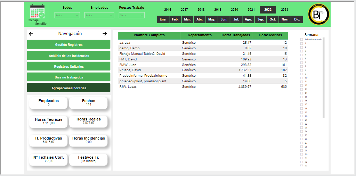Select year 2021 in the year slicer
Image resolution: width=356 pixels, height=176 pixels.
click(x=251, y=10)
